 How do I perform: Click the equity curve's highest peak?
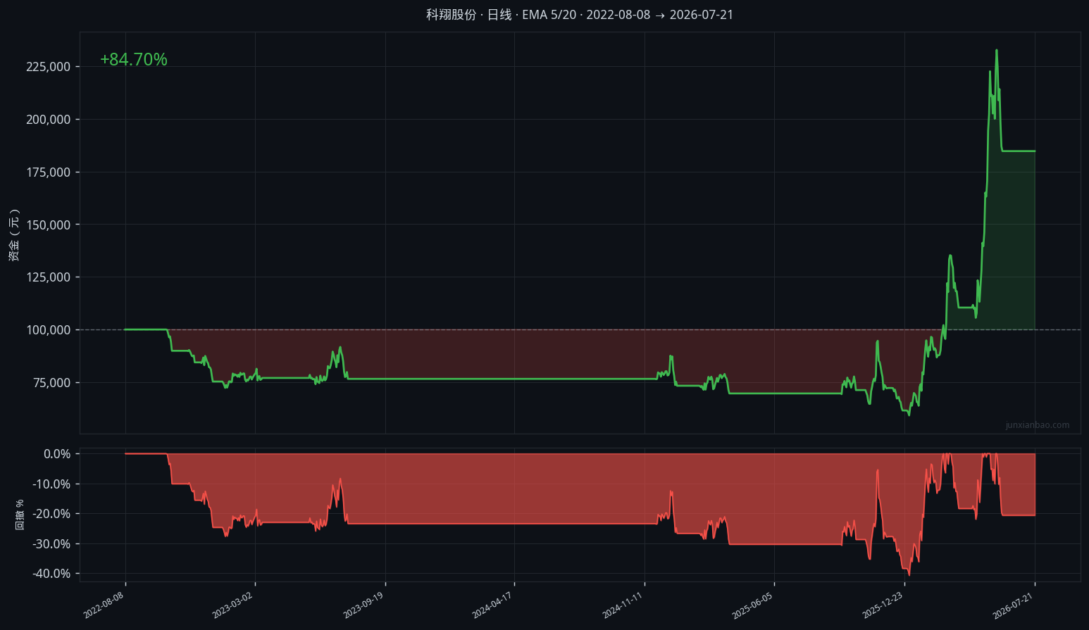pos(996,50)
